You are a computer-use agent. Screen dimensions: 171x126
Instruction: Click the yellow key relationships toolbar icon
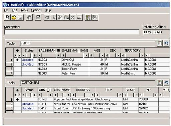[88, 17]
